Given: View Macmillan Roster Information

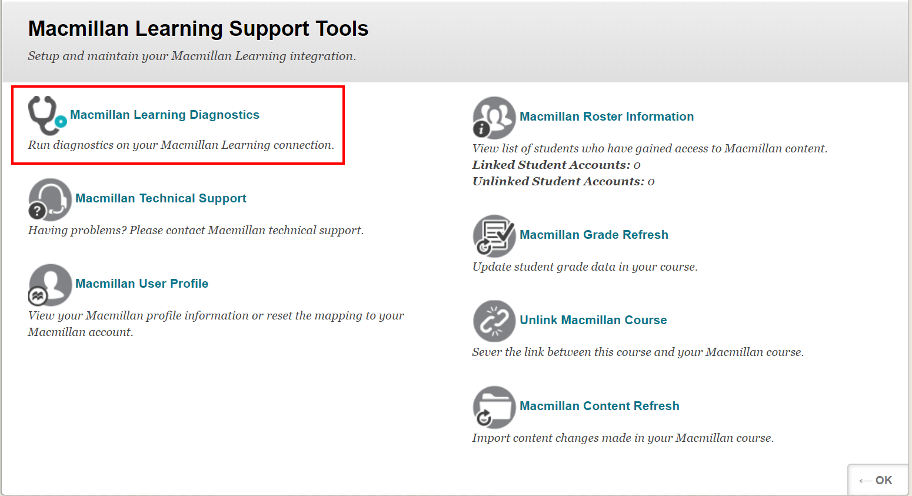Looking at the screenshot, I should click(607, 116).
